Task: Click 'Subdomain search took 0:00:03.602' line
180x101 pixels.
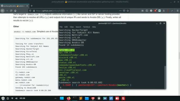Action: pyautogui.click(x=80, y=82)
